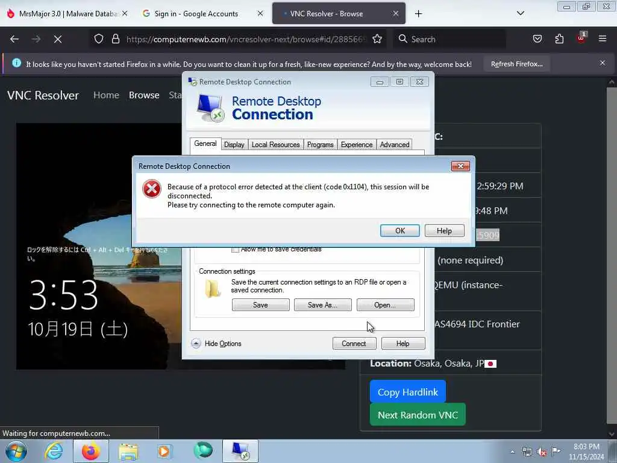The width and height of the screenshot is (617, 463).
Task: Open Windows Media Player from taskbar
Action: [164, 451]
